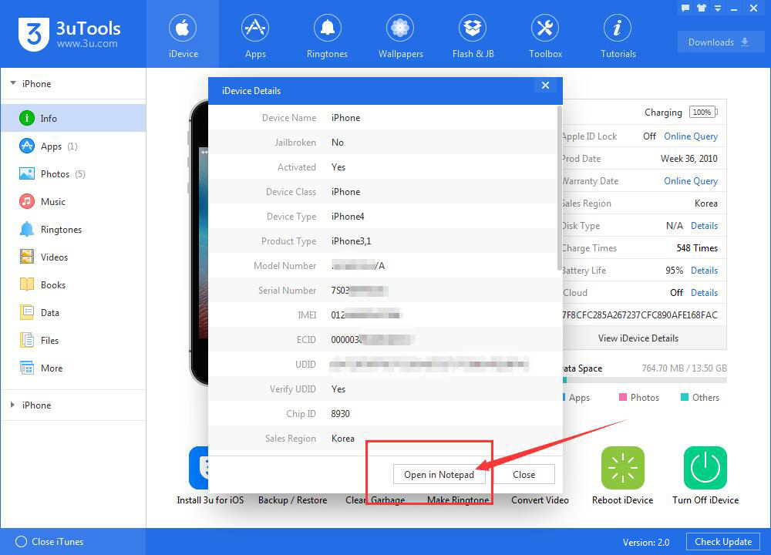Open the Tutorials info icon
The image size is (771, 555).
pyautogui.click(x=618, y=29)
